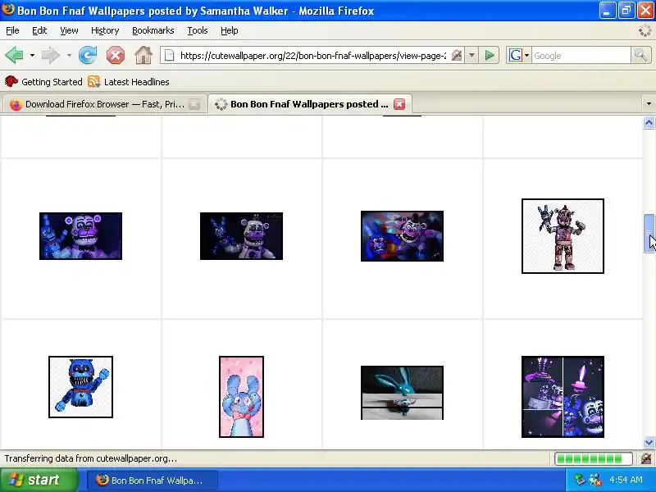This screenshot has height=492, width=656.
Task: Open the Bookmarks menu
Action: pos(153,30)
